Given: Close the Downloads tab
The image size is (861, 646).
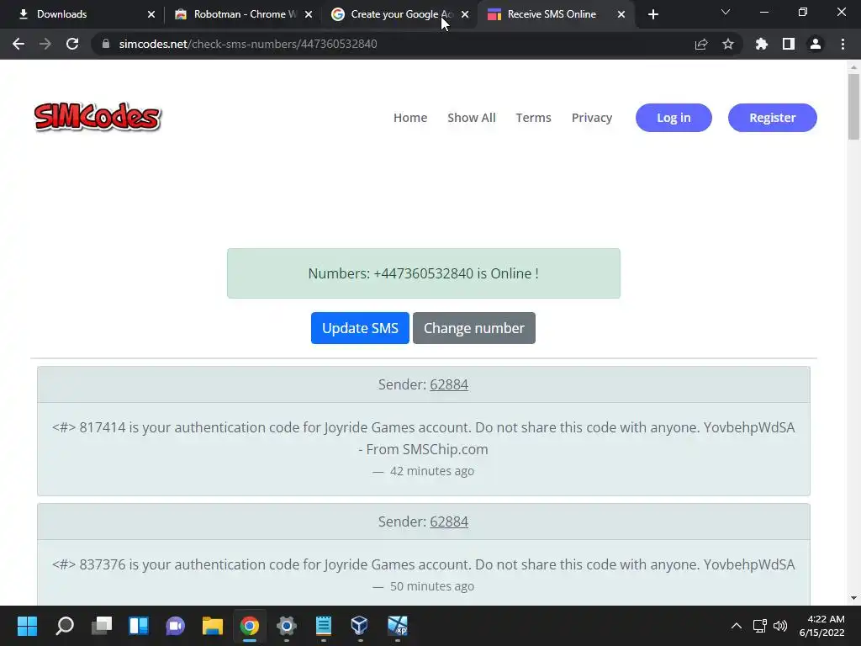Looking at the screenshot, I should point(151,14).
